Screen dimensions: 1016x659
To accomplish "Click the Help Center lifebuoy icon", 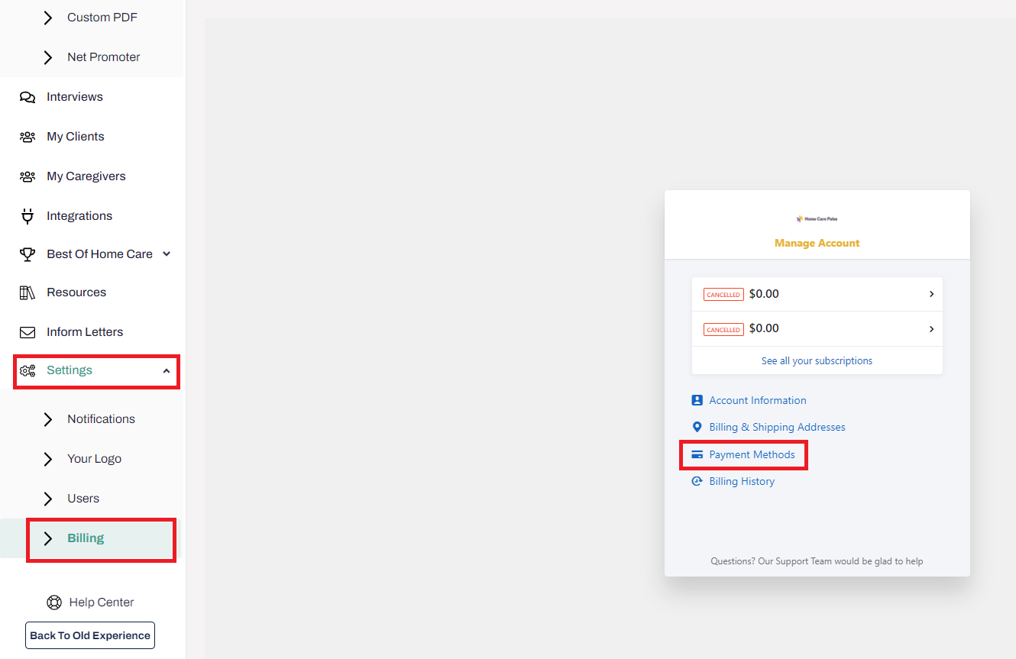I will pos(54,602).
